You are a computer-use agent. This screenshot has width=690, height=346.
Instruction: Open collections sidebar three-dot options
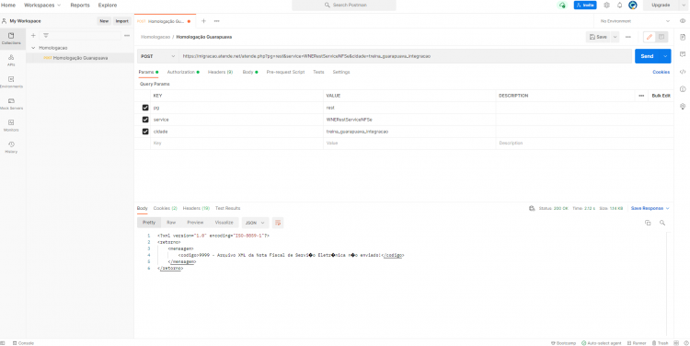[127, 36]
